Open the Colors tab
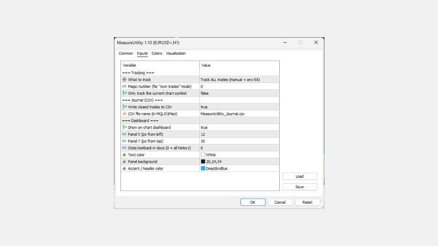Image resolution: width=438 pixels, height=246 pixels. tap(156, 53)
